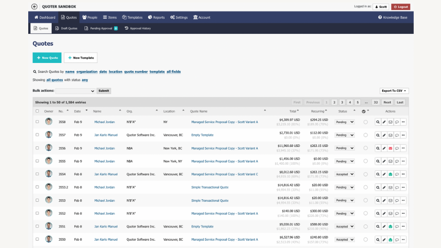Click Michael Jordan's owner avatar on quote 3552

point(49,213)
